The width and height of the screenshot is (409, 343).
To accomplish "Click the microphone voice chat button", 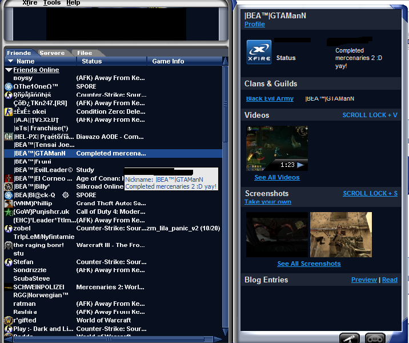I will tap(349, 338).
